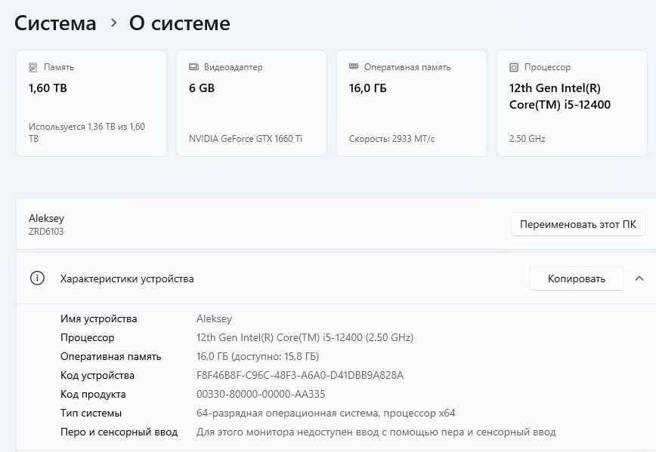Click the processor chip icon beside Процессор
The image size is (656, 452).
(514, 67)
